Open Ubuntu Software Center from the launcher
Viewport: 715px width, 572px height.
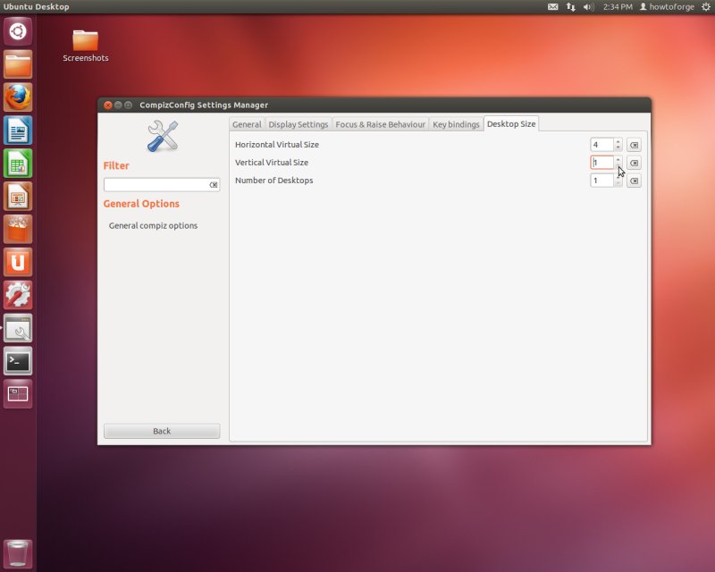click(x=18, y=229)
